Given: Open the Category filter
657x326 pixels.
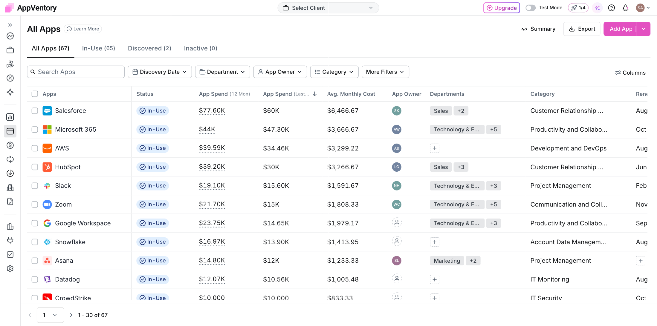Looking at the screenshot, I should click(334, 72).
